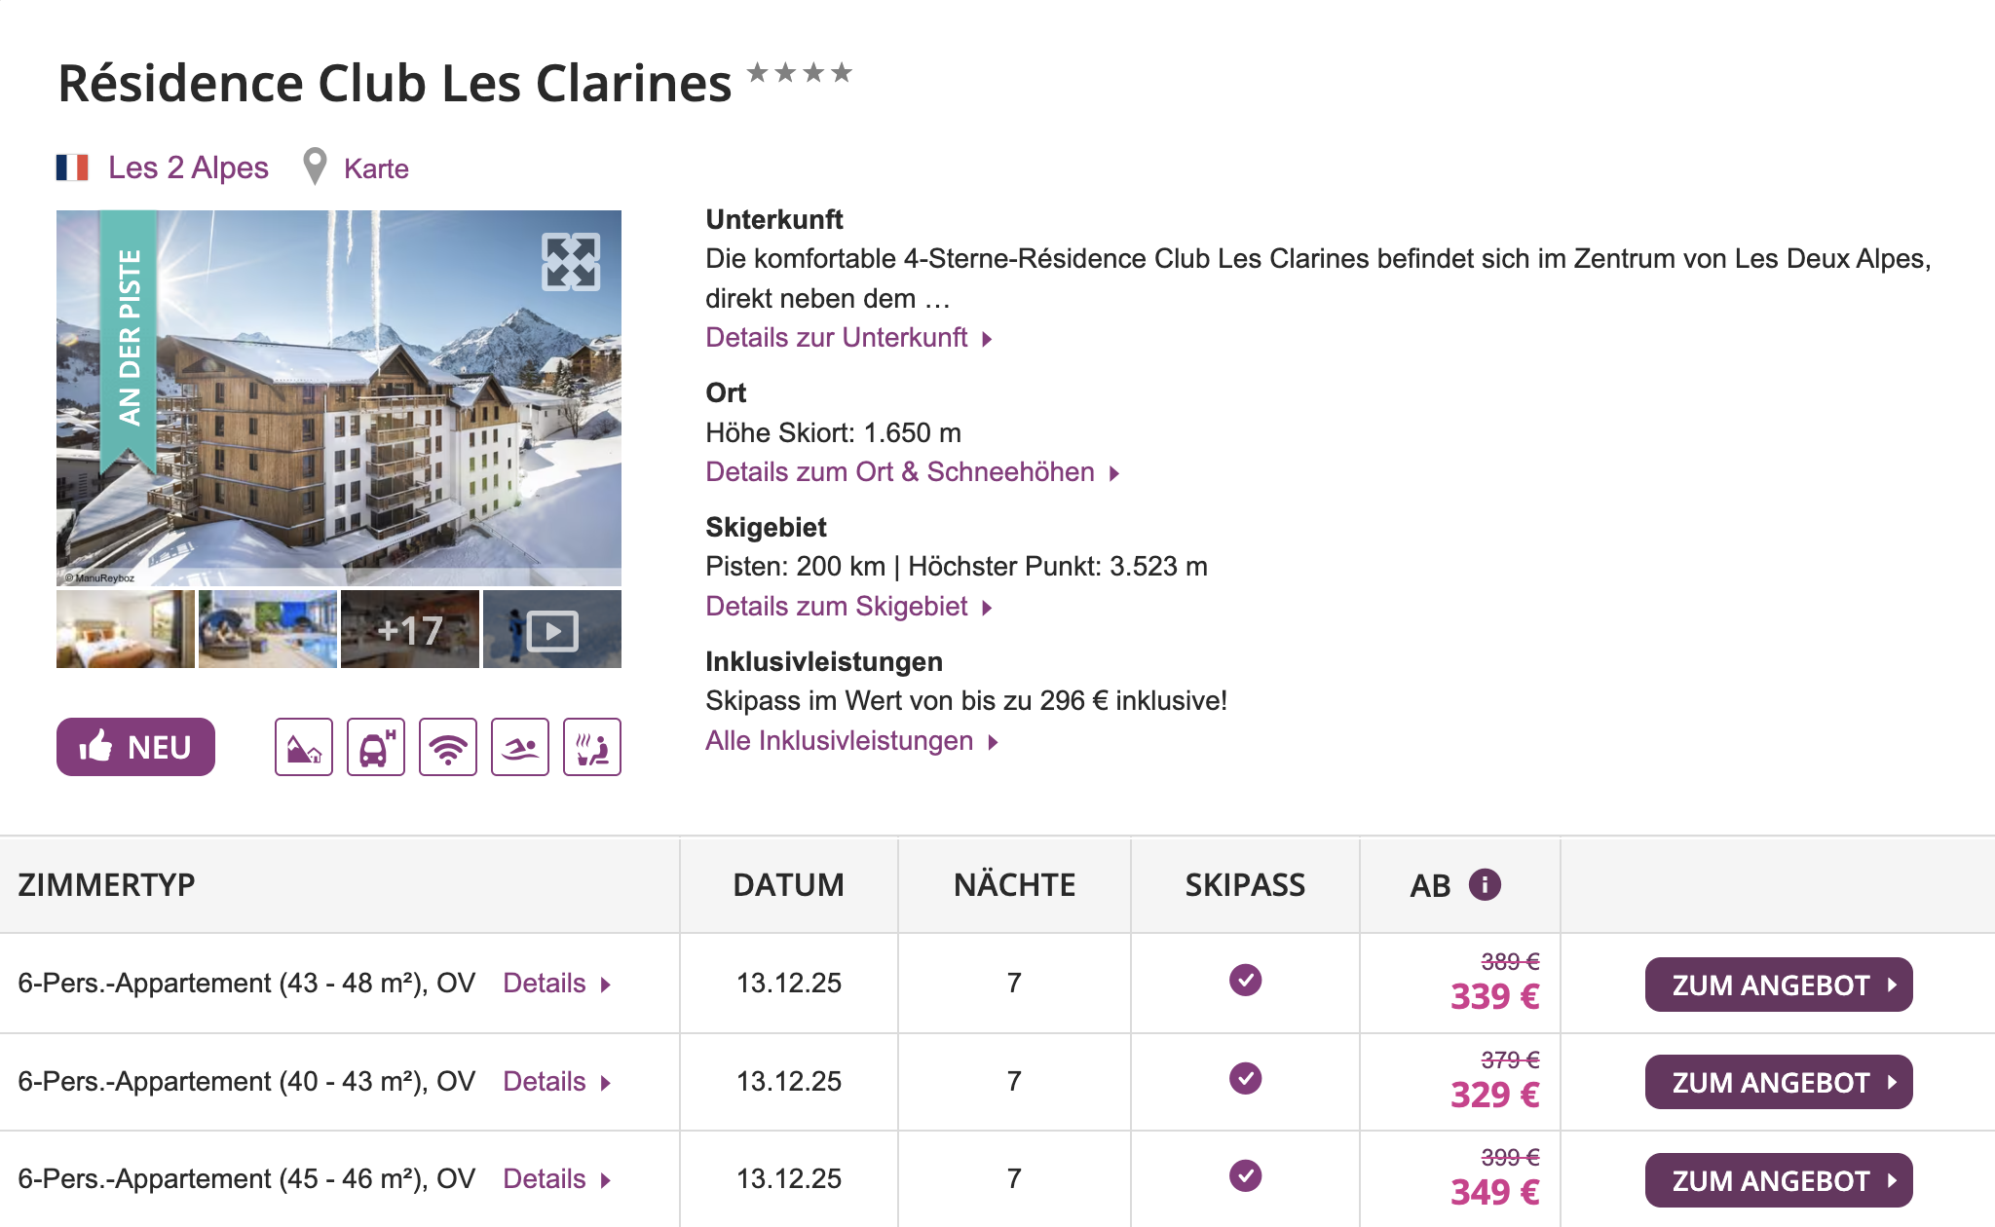This screenshot has height=1227, width=1995.
Task: Expand Details for the 45 - 46 m² apartment
Action: 556,1179
